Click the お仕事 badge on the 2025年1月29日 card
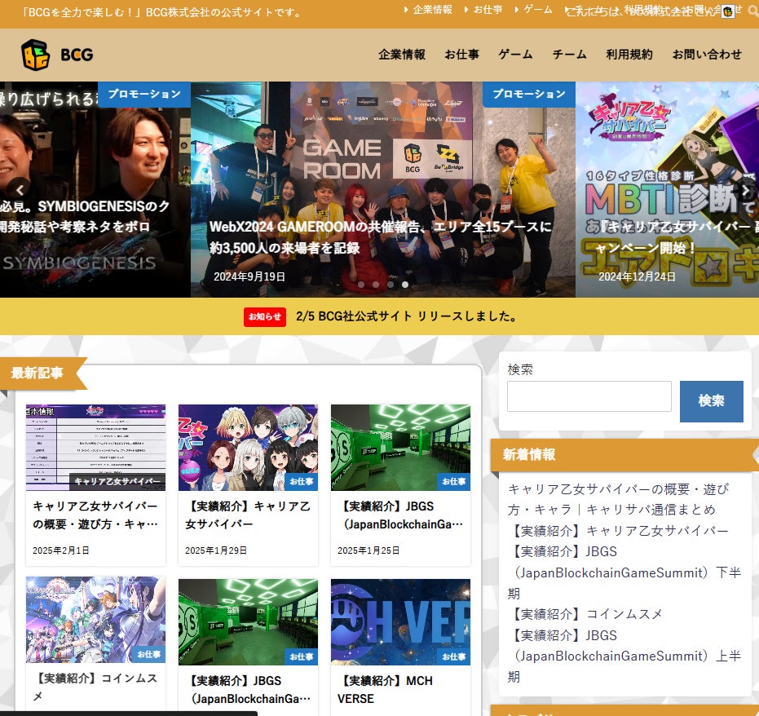This screenshot has height=716, width=759. click(x=301, y=481)
